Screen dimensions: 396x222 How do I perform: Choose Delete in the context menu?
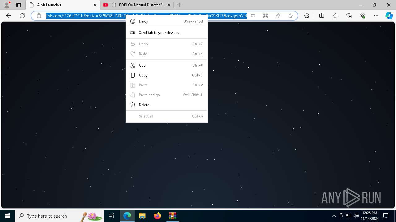coord(167,105)
